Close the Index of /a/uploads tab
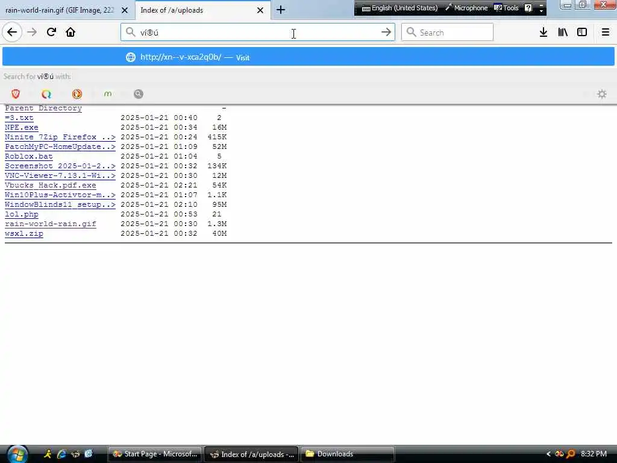 coord(260,10)
